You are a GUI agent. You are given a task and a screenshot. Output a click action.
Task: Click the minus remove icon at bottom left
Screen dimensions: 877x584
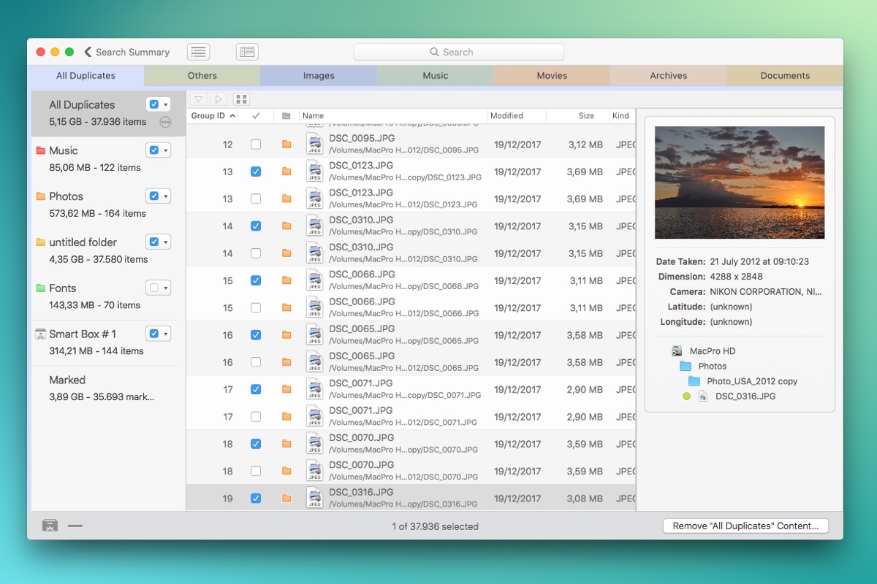75,525
